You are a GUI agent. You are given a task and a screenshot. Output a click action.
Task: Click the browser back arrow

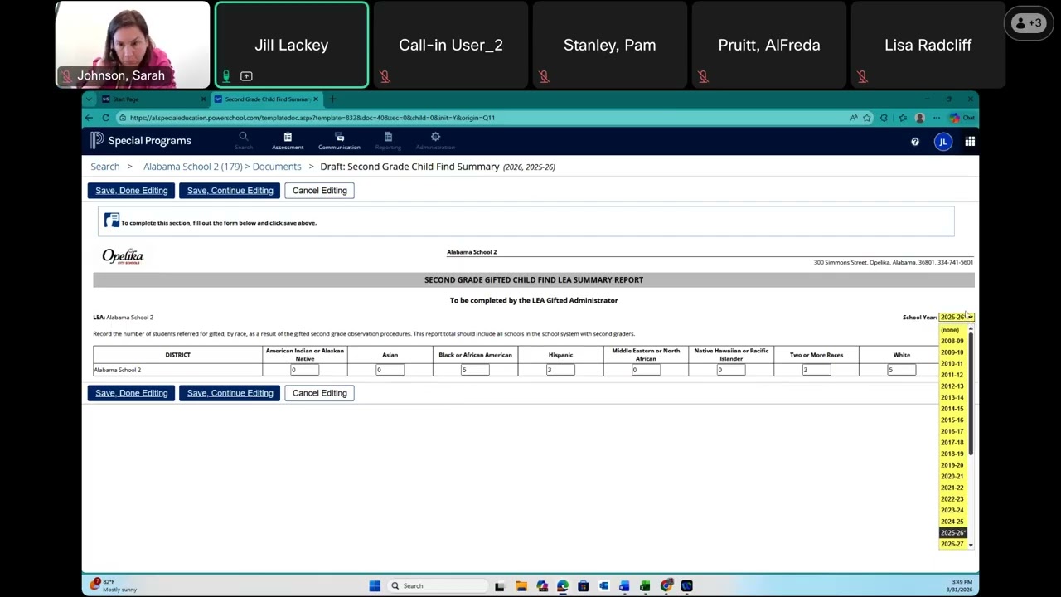[x=90, y=118]
